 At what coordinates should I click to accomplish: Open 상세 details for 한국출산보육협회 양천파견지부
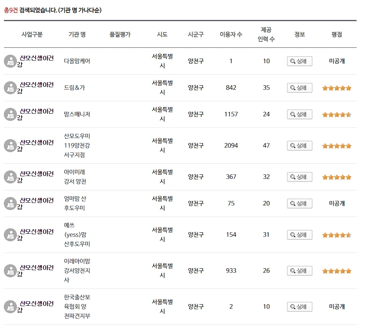click(x=300, y=307)
